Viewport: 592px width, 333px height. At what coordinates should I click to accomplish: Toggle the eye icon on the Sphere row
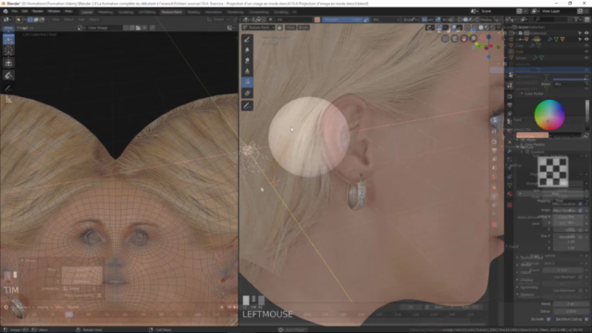[586, 57]
